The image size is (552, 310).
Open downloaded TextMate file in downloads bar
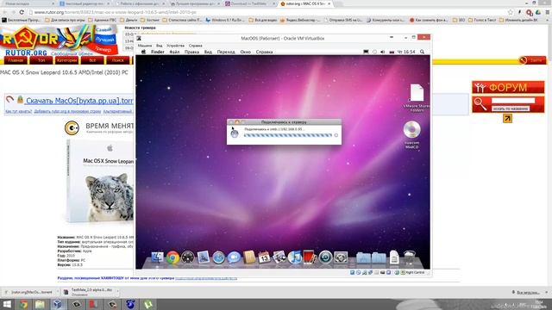pyautogui.click(x=91, y=292)
